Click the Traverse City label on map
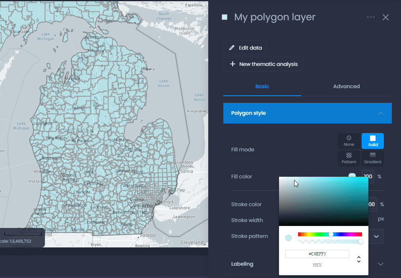The width and height of the screenshot is (401, 278). 72,81
